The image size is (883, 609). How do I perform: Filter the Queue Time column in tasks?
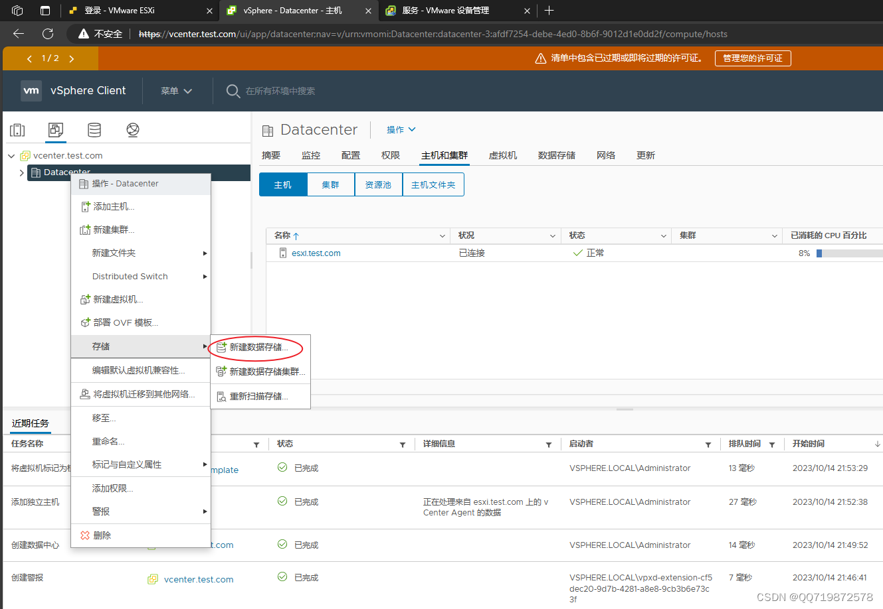(x=772, y=444)
